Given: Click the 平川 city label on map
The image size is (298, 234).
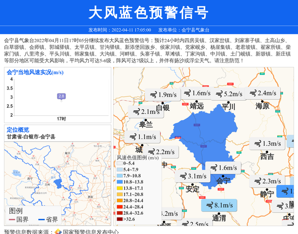Looking at the screenshot, I should (x=228, y=107).
